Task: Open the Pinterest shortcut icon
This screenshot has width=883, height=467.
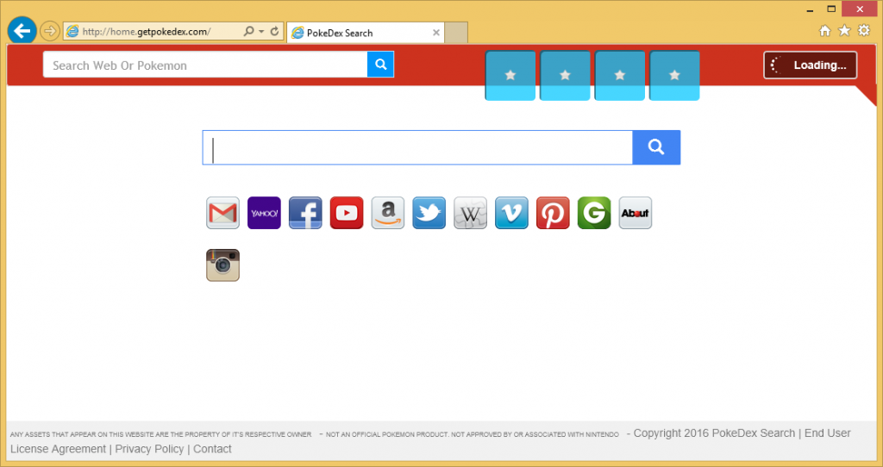Action: [x=553, y=213]
